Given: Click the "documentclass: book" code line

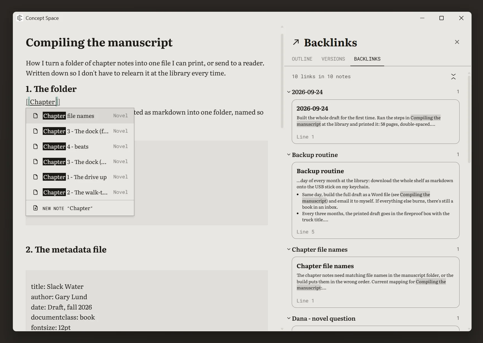Looking at the screenshot, I should (63, 317).
